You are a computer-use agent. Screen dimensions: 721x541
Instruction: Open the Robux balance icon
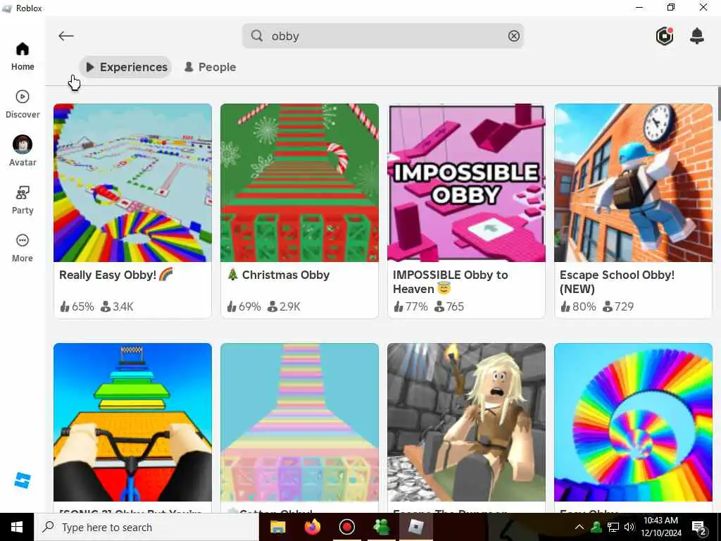tap(665, 36)
